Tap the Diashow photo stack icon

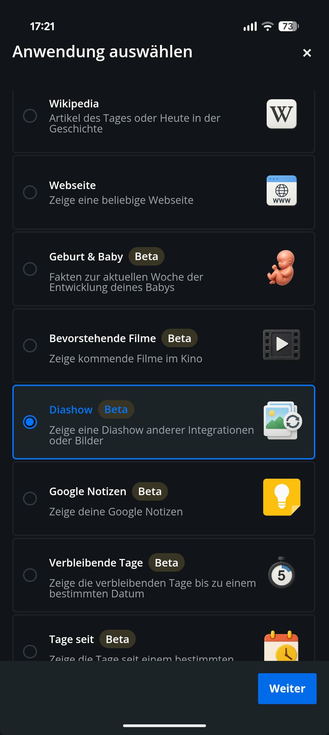point(282,421)
